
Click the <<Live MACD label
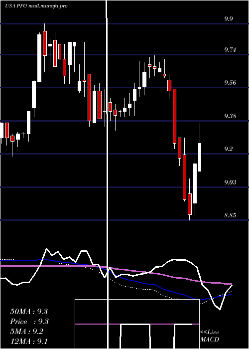pyautogui.click(x=210, y=336)
